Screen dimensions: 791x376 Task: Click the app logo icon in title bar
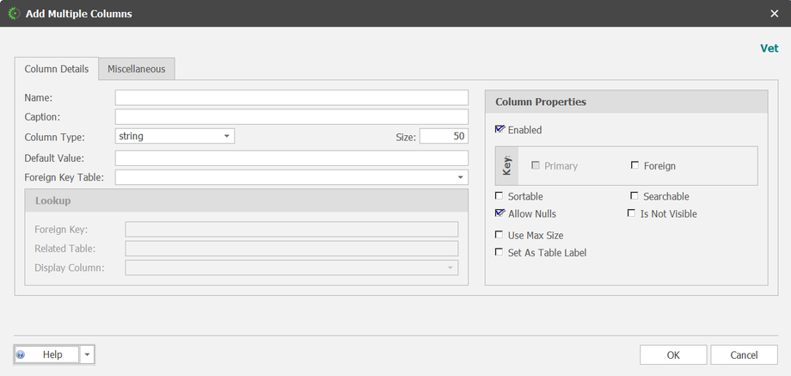pos(14,14)
